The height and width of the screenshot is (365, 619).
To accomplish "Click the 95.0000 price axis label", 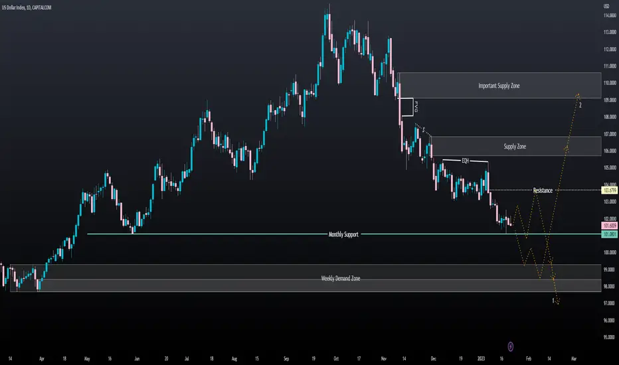I will [x=610, y=337].
